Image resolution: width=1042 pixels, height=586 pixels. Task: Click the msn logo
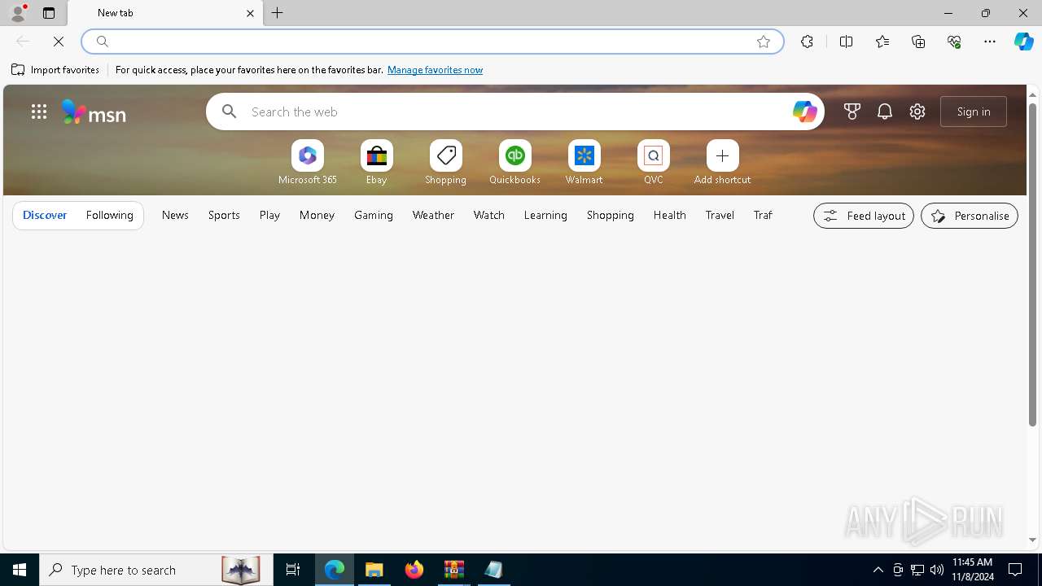pyautogui.click(x=94, y=112)
